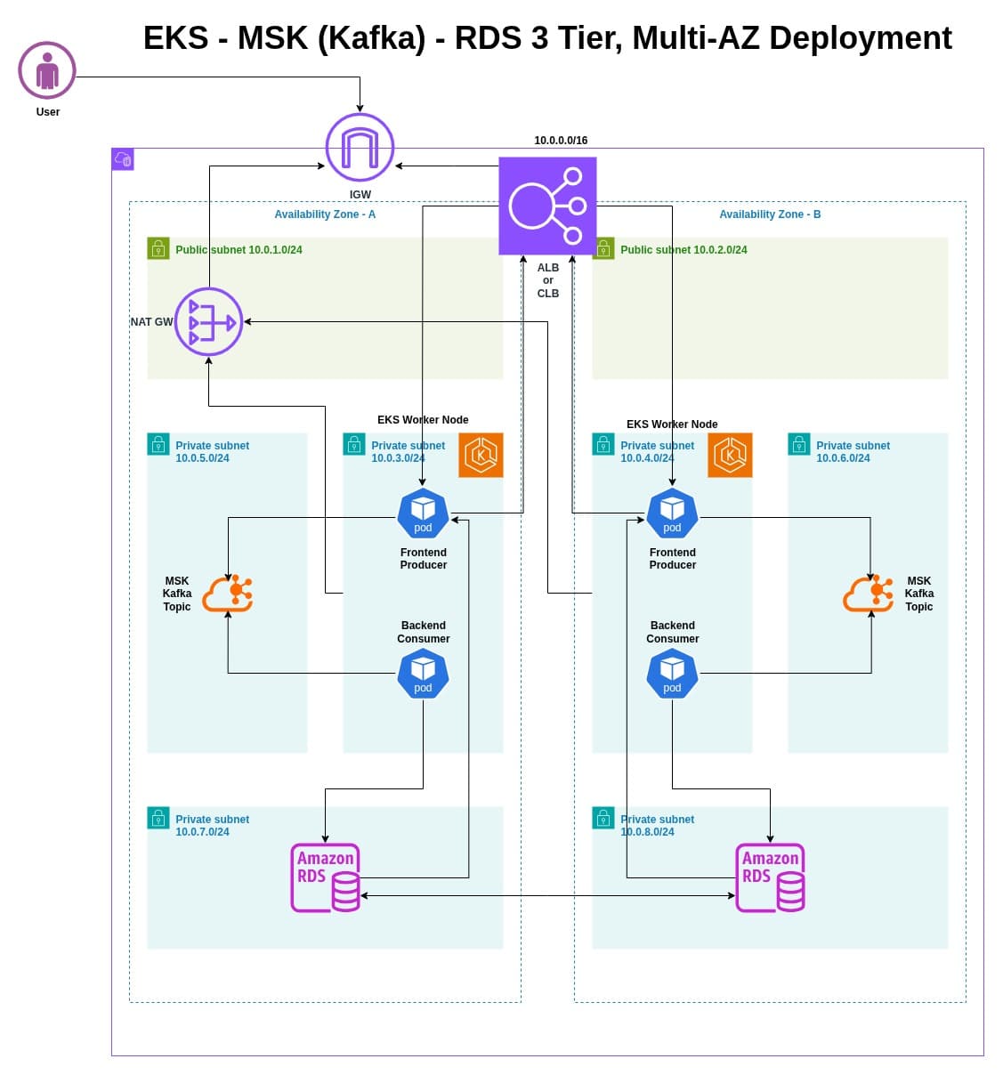Viewport: 1003px width, 1075px height.
Task: Click the Frontend Producer pod in Zone B
Action: click(x=672, y=513)
